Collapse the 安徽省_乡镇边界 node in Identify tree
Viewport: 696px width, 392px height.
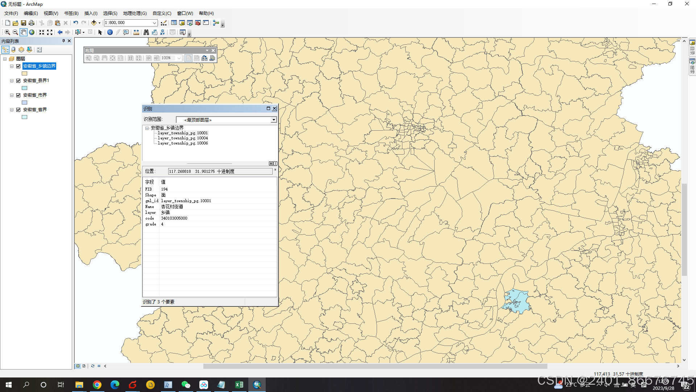pos(147,128)
